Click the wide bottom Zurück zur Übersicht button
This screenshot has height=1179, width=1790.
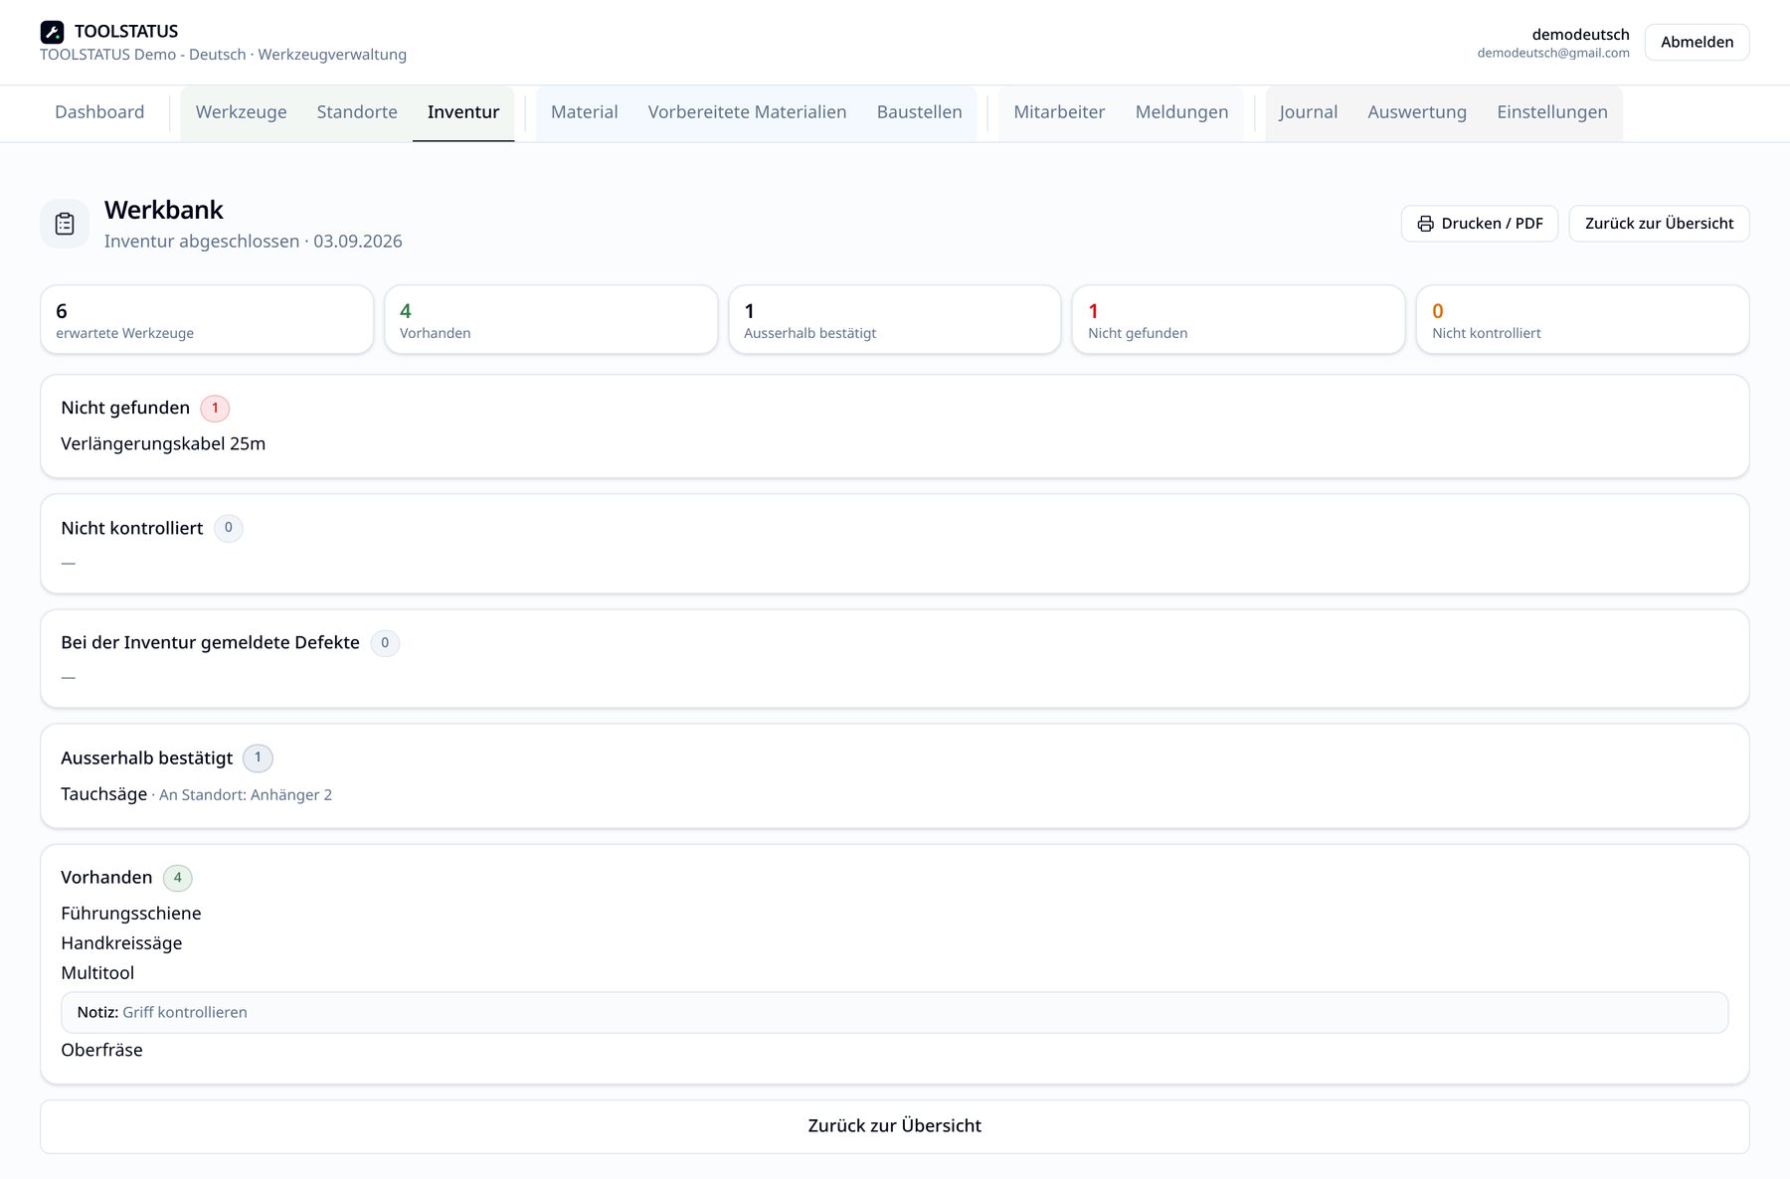[x=895, y=1126]
